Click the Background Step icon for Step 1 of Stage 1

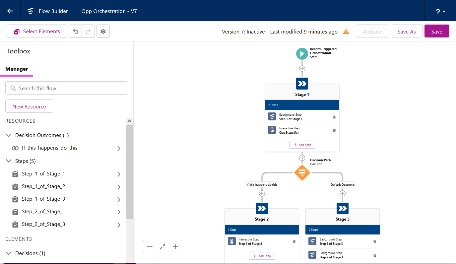pos(272,116)
